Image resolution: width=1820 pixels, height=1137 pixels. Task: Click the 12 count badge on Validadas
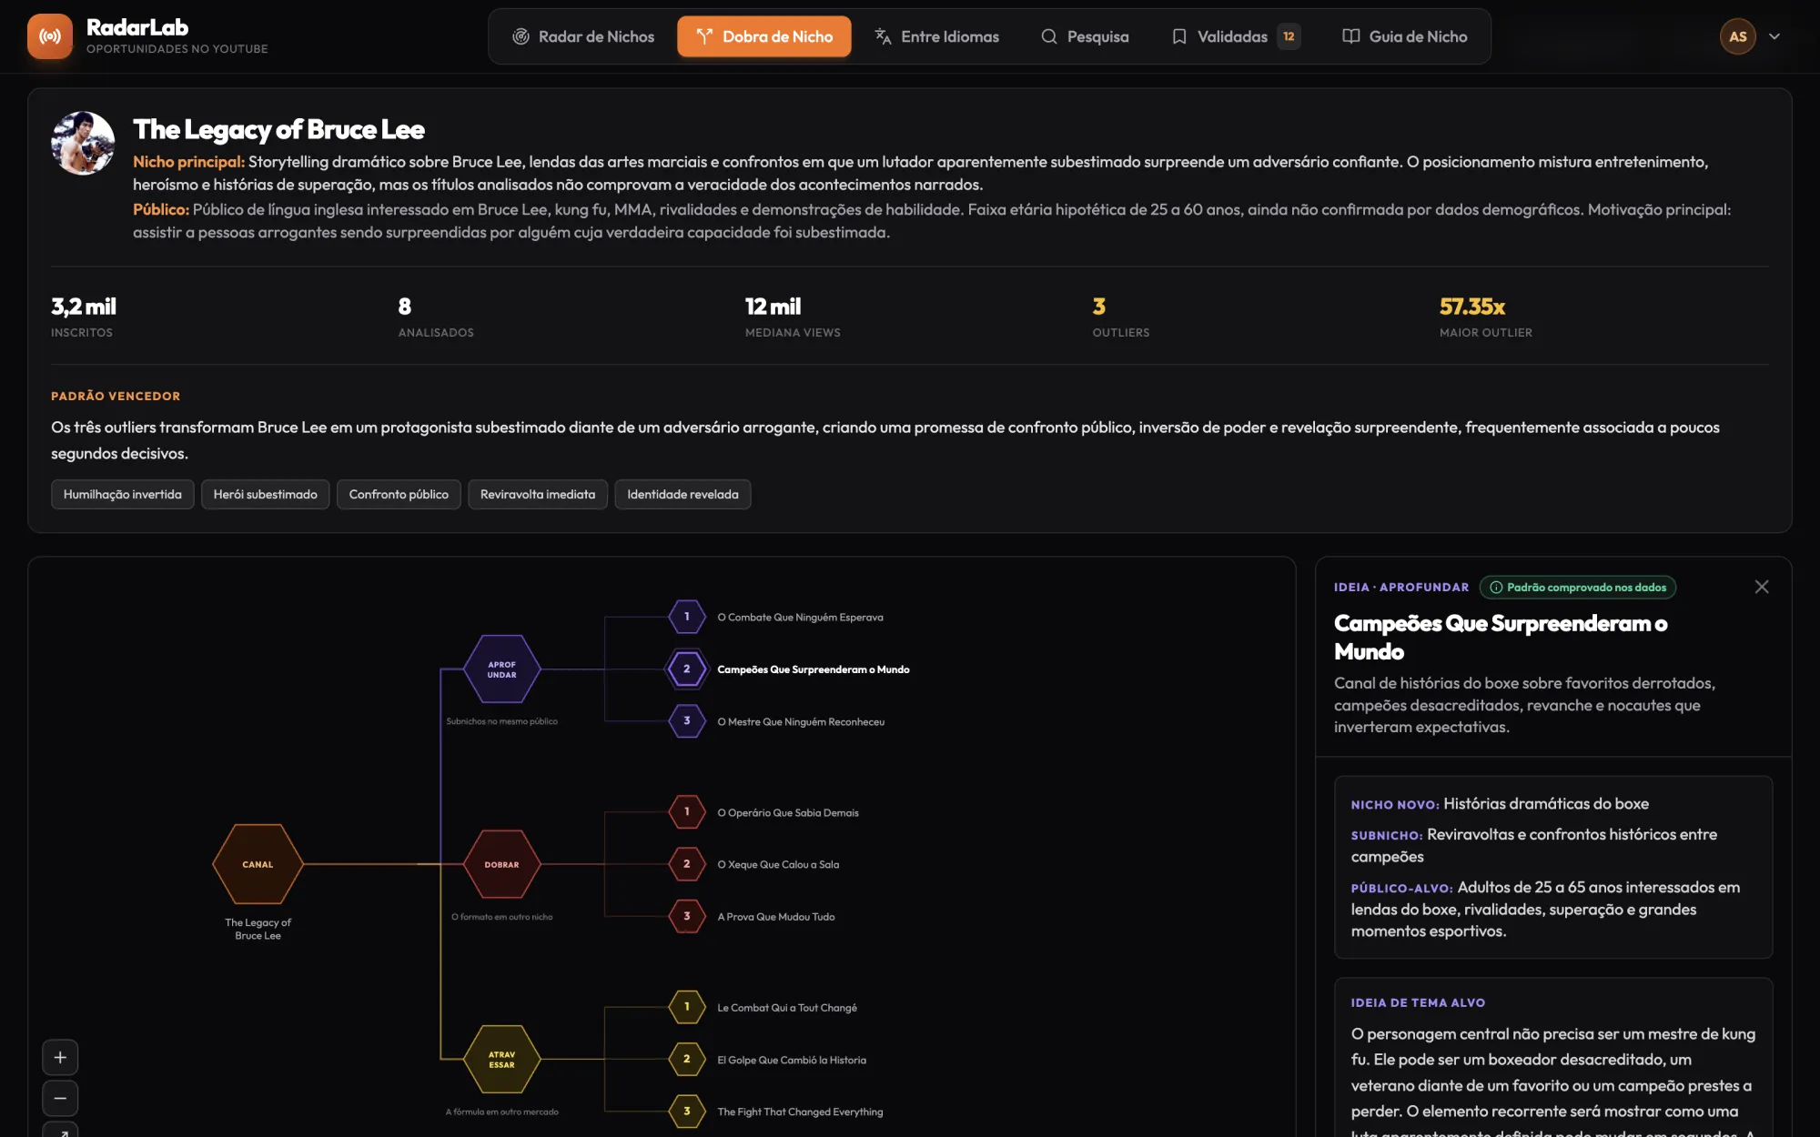(1289, 36)
